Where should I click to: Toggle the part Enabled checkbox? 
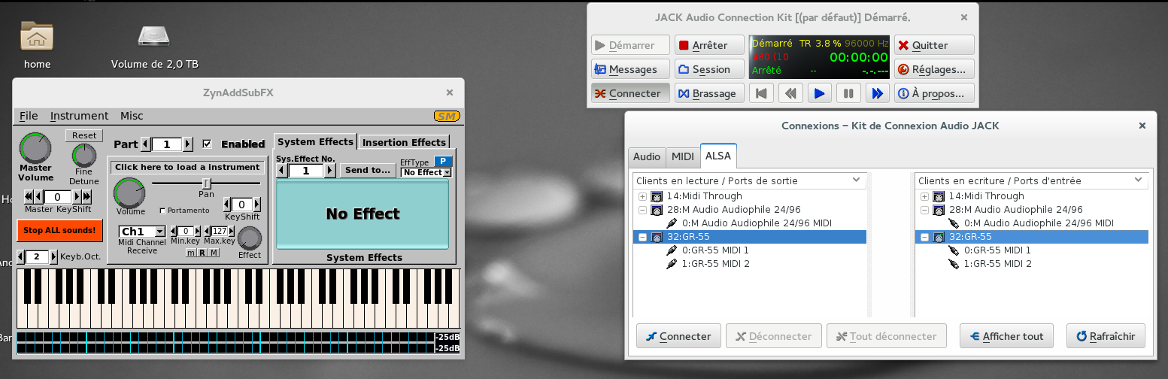coord(208,144)
